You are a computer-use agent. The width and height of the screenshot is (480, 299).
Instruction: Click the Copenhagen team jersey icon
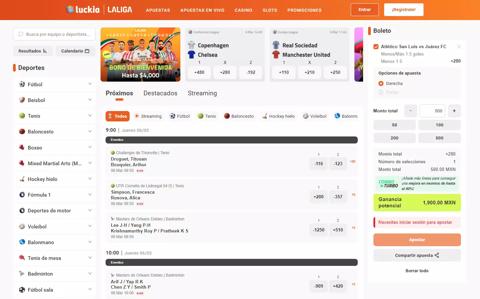[191, 45]
